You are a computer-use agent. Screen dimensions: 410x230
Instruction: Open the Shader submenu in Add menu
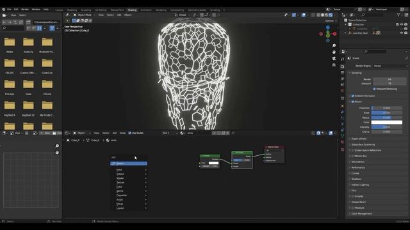(129, 178)
